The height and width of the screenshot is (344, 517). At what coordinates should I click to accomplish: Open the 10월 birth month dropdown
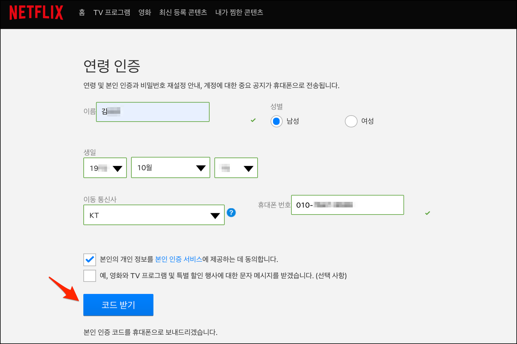click(x=170, y=168)
